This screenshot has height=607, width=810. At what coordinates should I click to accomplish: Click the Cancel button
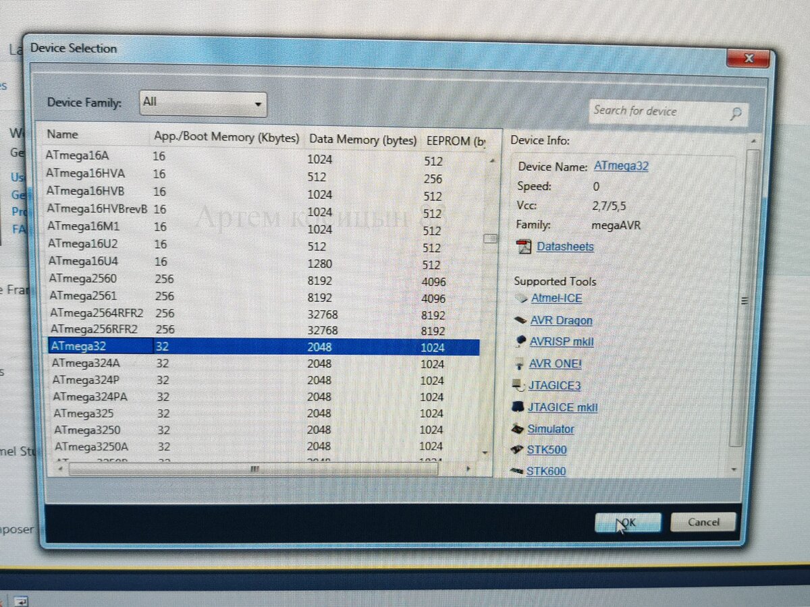tap(703, 522)
